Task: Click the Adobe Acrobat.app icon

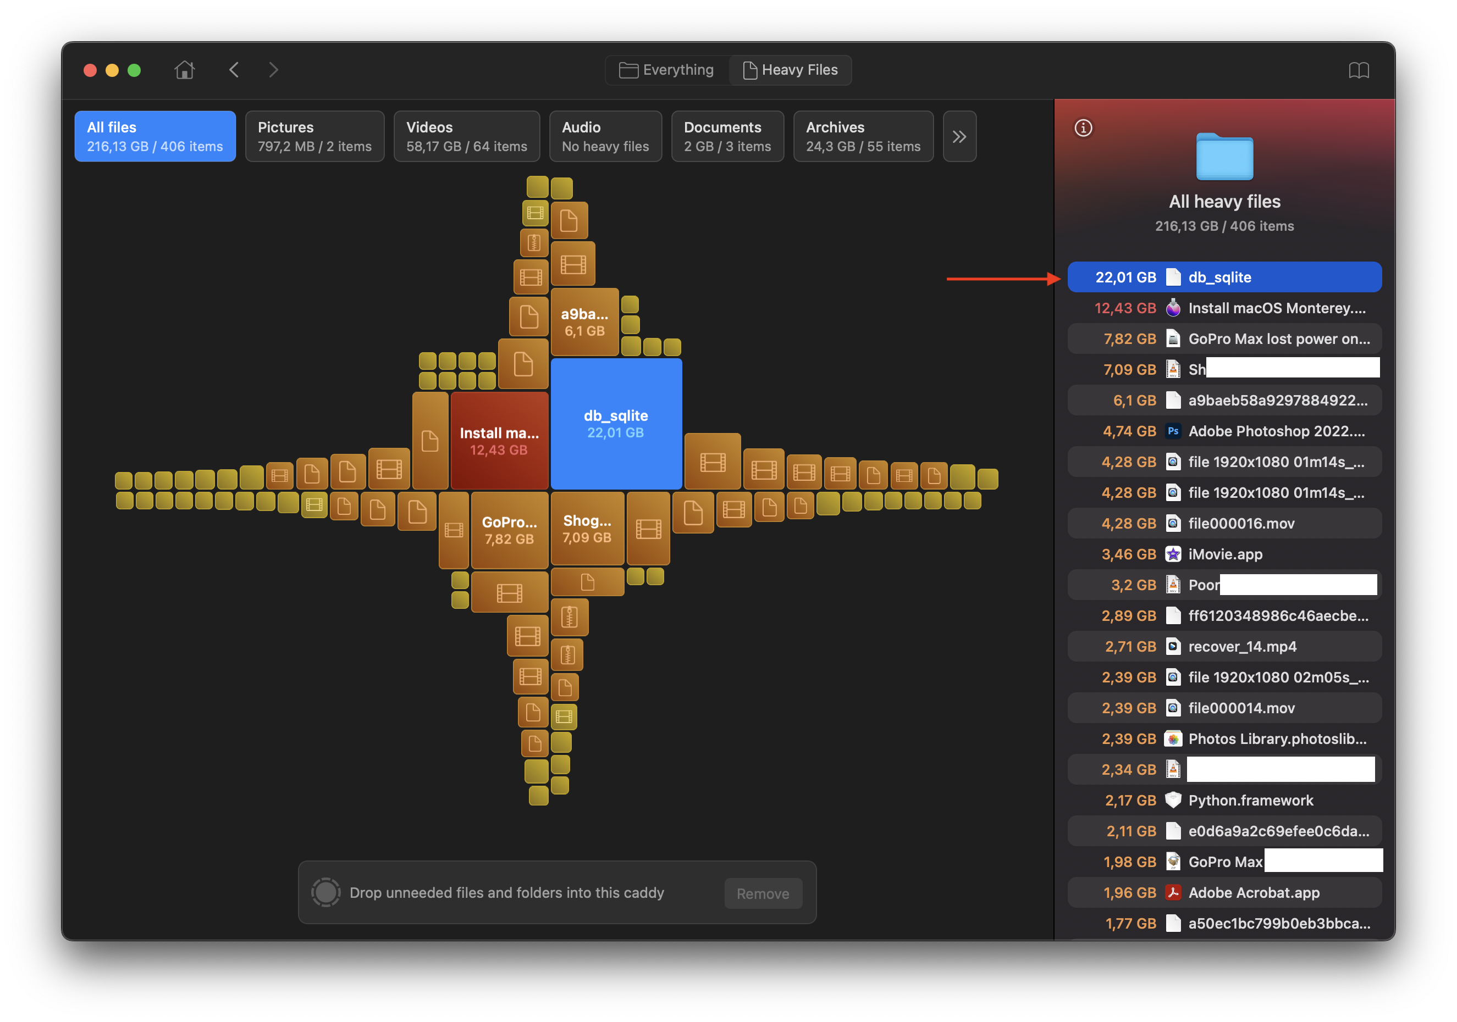Action: 1173,893
